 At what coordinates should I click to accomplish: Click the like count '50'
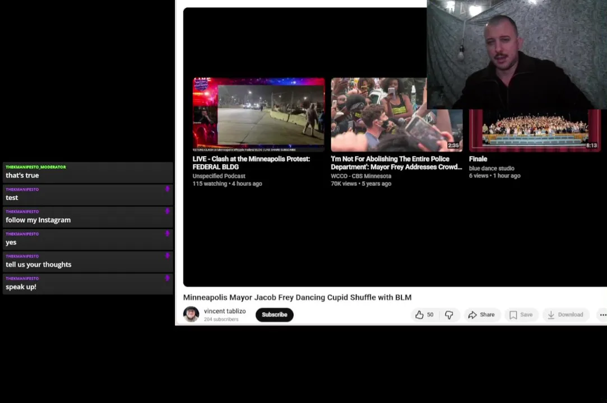click(x=430, y=315)
